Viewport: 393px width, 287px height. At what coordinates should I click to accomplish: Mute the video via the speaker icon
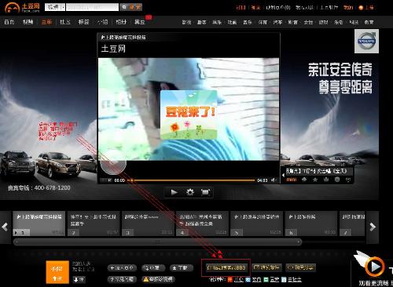pyautogui.click(x=274, y=180)
